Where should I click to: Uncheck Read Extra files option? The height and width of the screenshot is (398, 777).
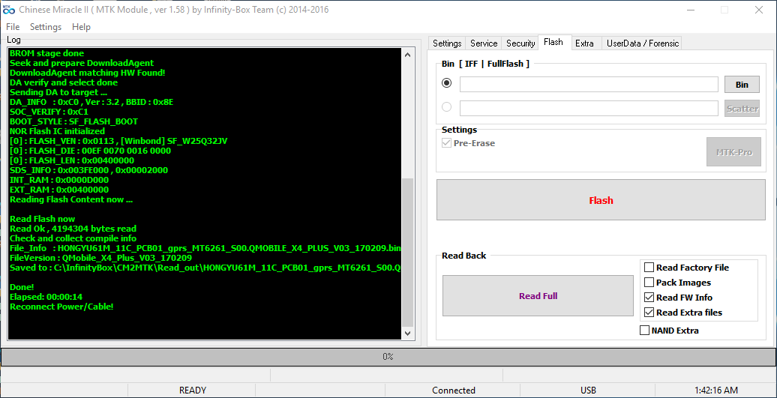pos(649,313)
